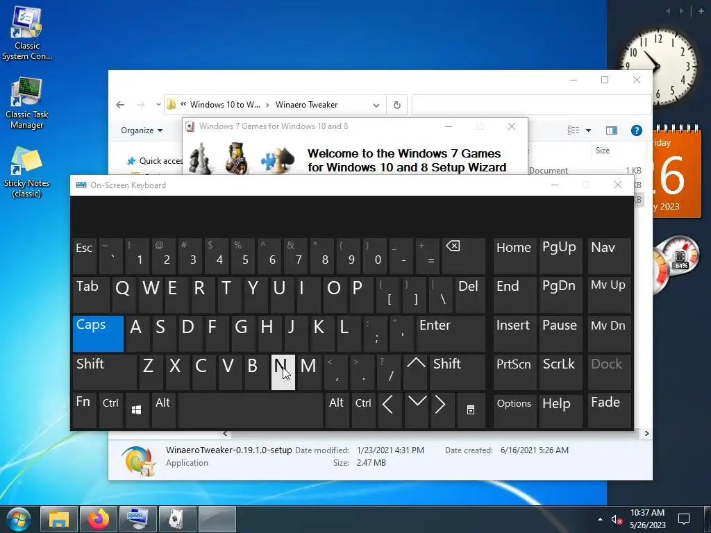Click the Mv Dn key
Image resolution: width=711 pixels, height=533 pixels.
click(610, 334)
